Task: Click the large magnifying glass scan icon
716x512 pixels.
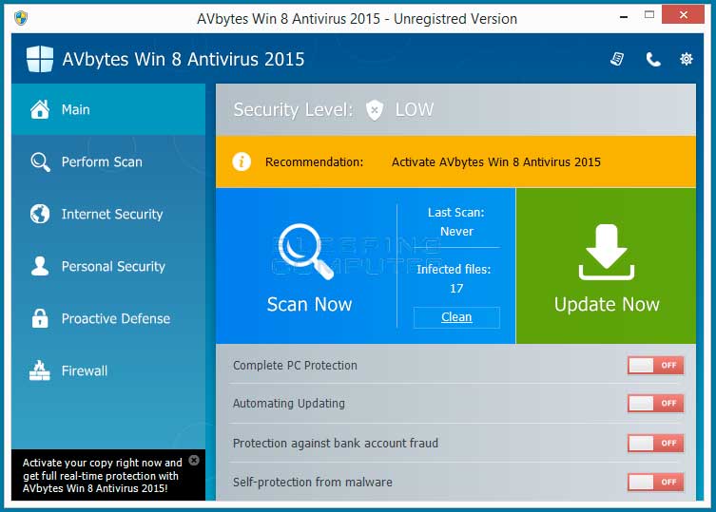Action: pyautogui.click(x=305, y=251)
